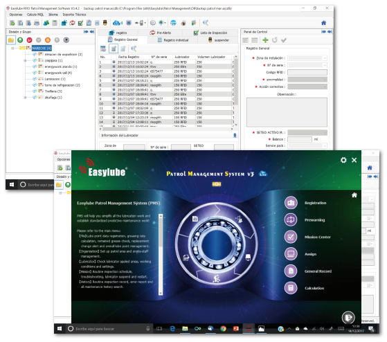Open Chrome from the Windows taskbar

pos(223,329)
